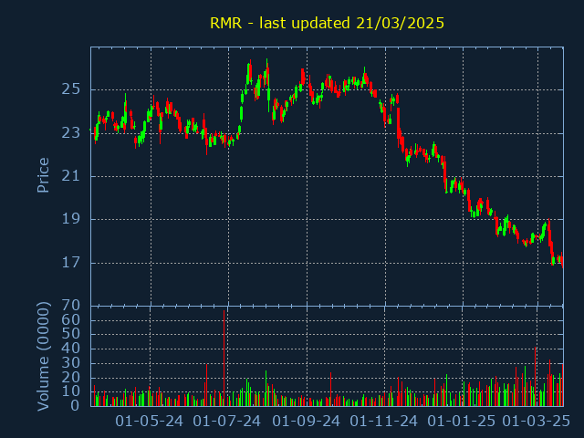Screen dimensions: 584x438
Task: Click the '21' price axis label
Action: click(x=71, y=176)
